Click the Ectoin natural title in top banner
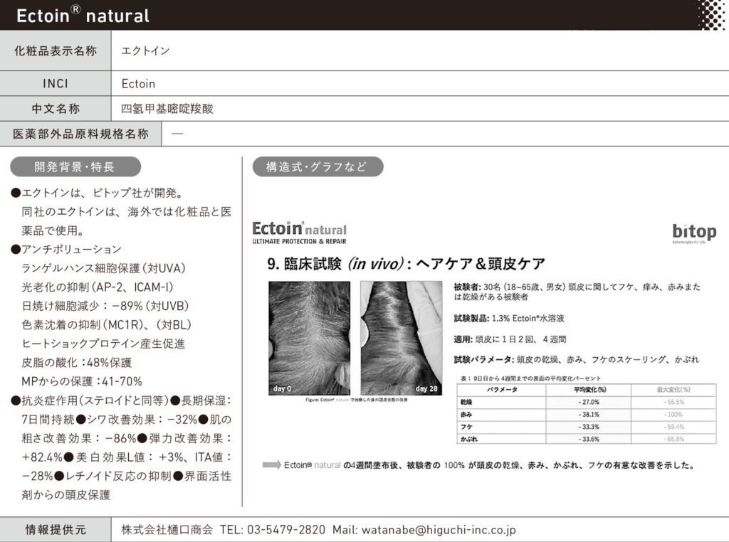This screenshot has height=542, width=729. 83,15
